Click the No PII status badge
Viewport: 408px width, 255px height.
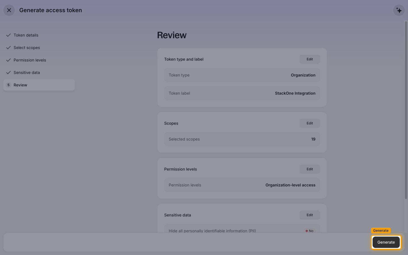309,231
